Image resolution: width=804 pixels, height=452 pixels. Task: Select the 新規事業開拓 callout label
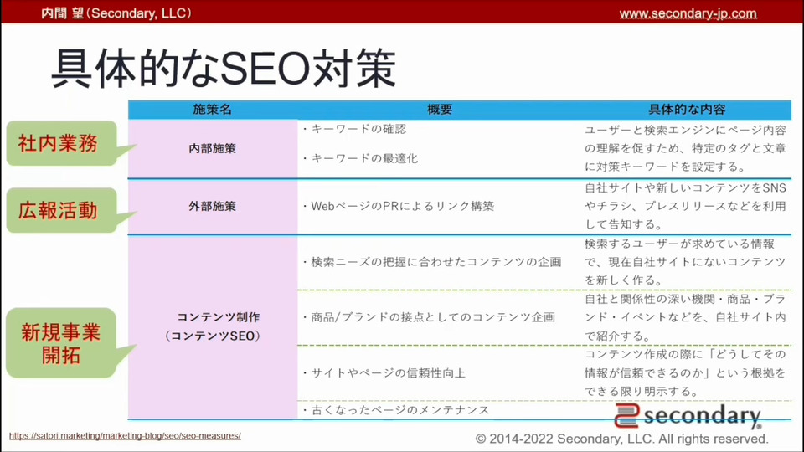tap(61, 343)
